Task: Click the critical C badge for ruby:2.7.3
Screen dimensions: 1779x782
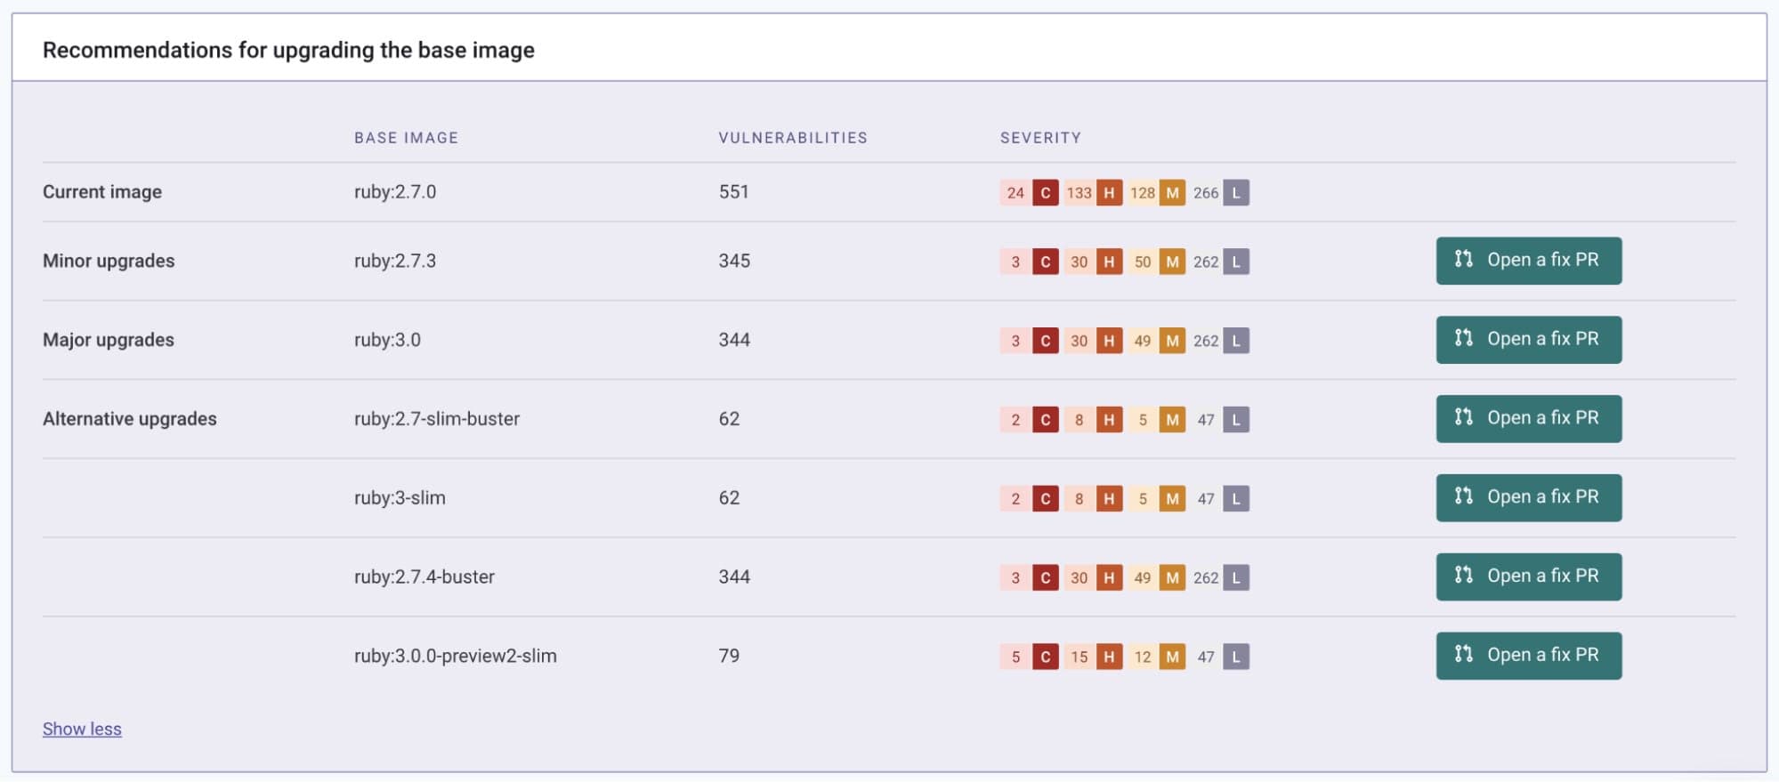Action: tap(1046, 262)
